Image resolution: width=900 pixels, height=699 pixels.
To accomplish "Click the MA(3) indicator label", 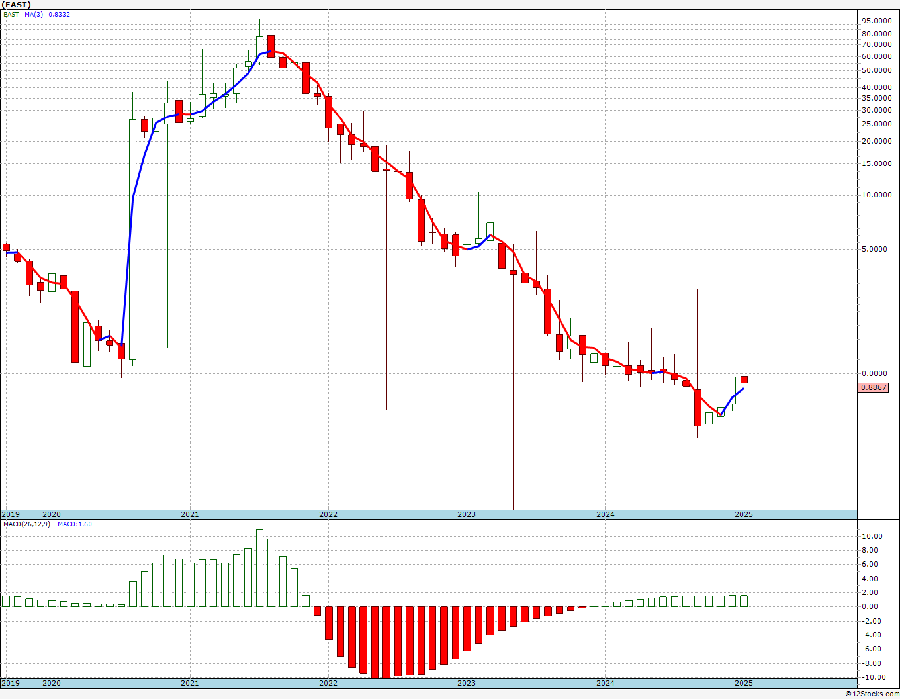I will pyautogui.click(x=34, y=14).
